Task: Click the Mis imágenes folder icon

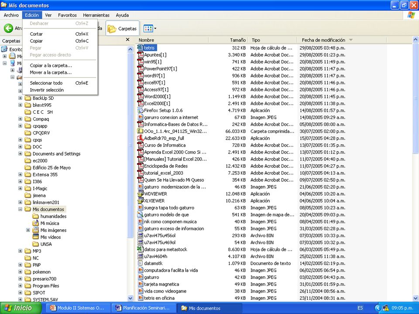Action: (x=35, y=230)
